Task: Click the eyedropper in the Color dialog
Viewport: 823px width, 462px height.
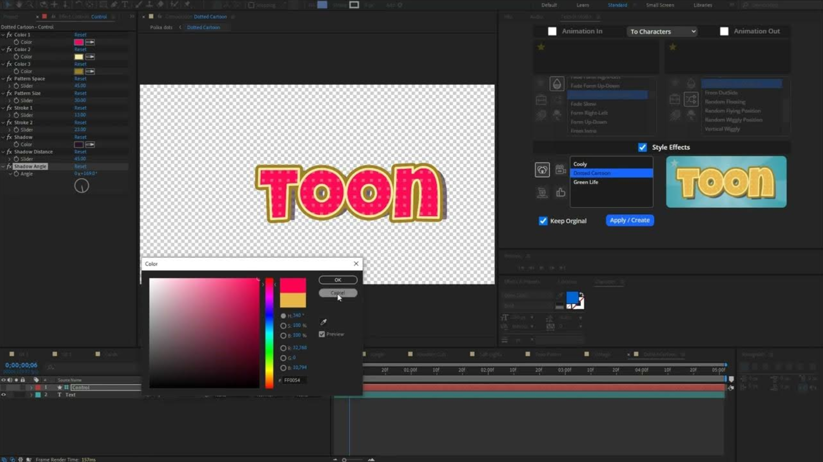Action: tap(323, 322)
